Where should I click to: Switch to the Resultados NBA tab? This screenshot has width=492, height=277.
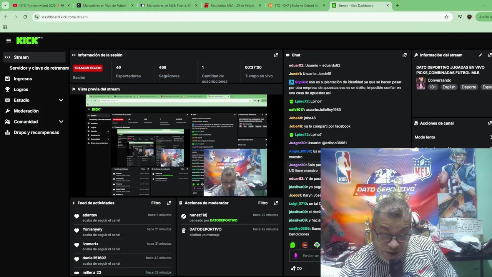point(233,5)
